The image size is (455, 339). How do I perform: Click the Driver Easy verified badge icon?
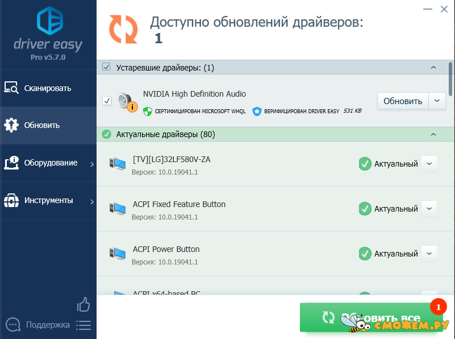click(x=257, y=111)
